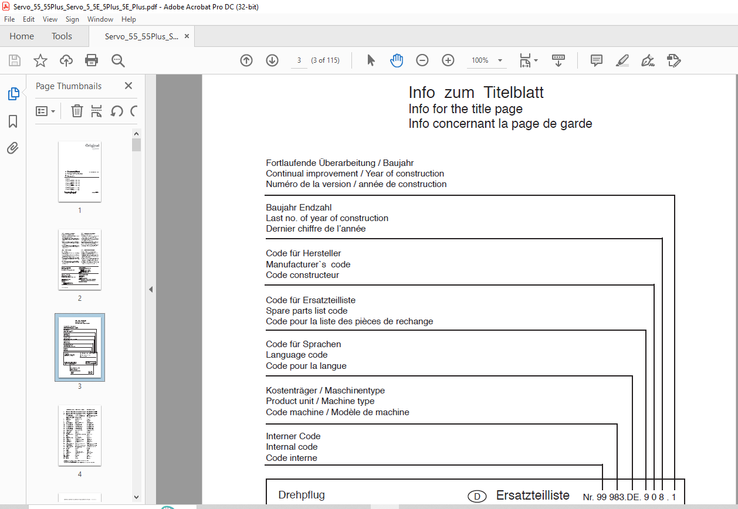
Task: Zoom out with the minus icon
Action: pyautogui.click(x=422, y=60)
